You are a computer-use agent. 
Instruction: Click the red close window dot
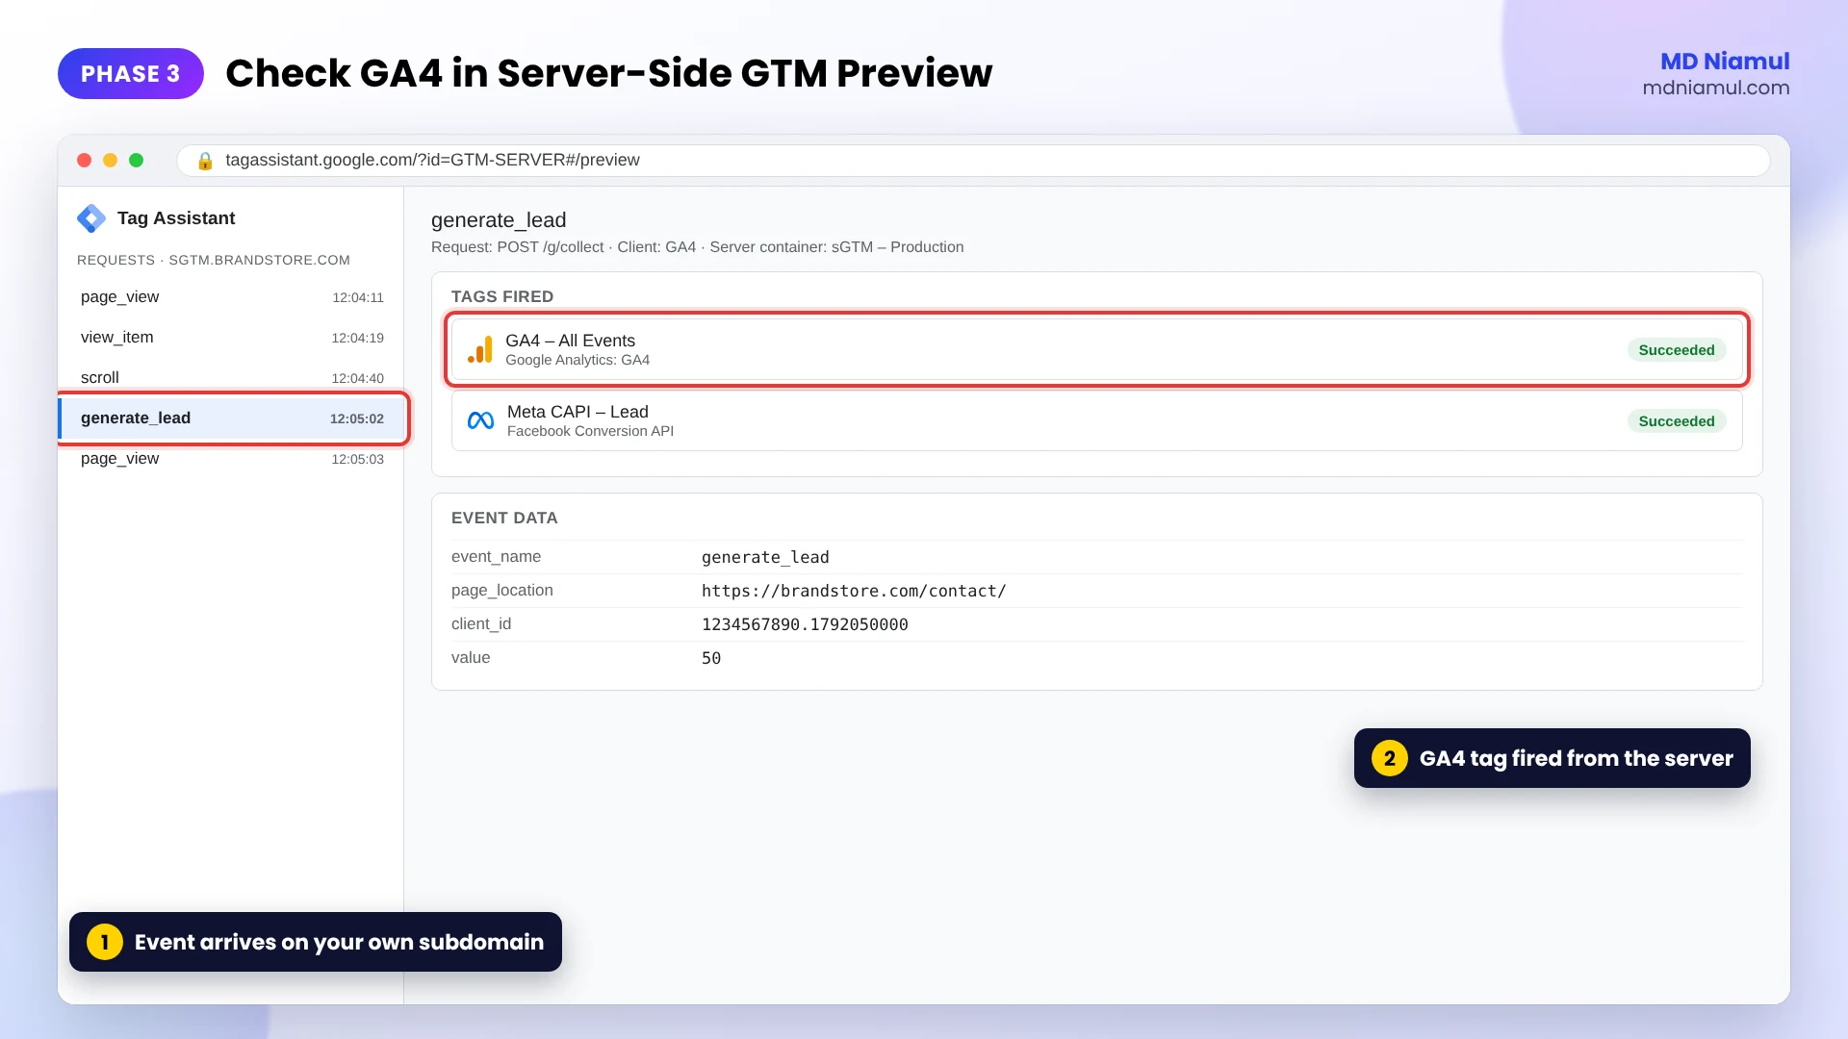[x=85, y=161]
